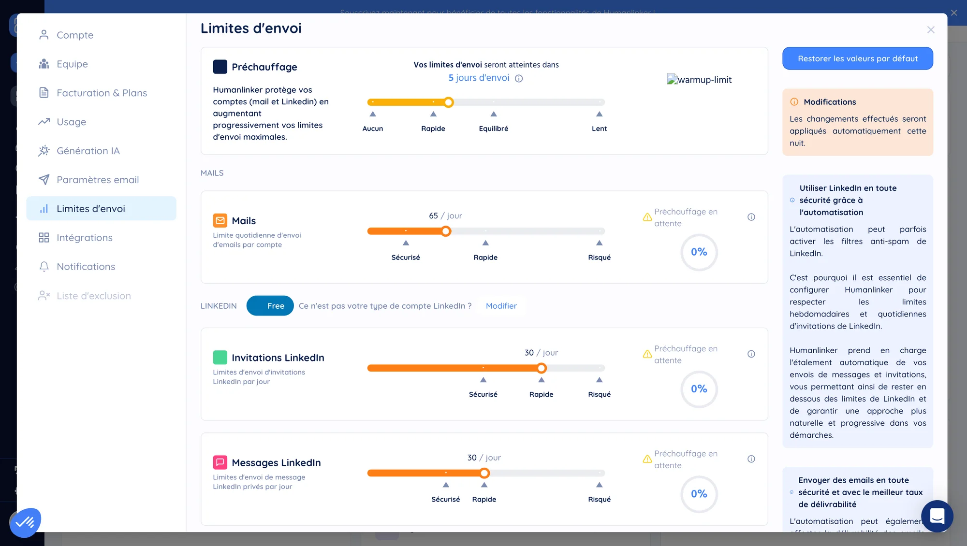Viewport: 967px width, 546px height.
Task: Click the Invitations LinkedIn slider handle
Action: 542,368
